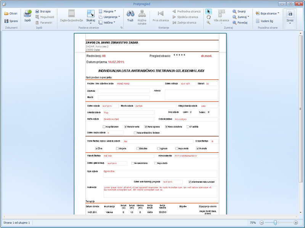Jump to Prva stranica
This screenshot has width=305, height=228.
(161, 16)
